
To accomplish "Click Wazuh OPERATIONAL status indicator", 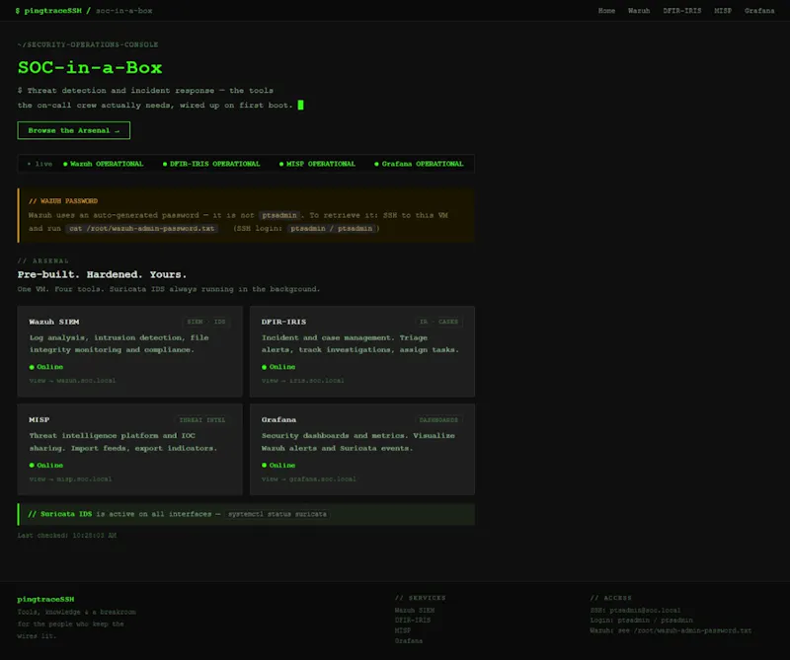I will [104, 164].
